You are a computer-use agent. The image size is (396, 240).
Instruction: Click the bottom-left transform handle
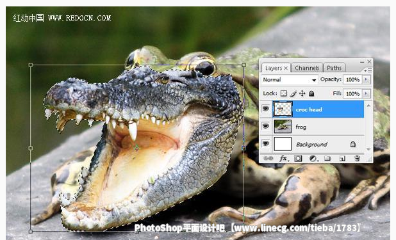pos(31,231)
